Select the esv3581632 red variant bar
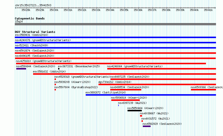223x136 pixels. (x=125, y=74)
